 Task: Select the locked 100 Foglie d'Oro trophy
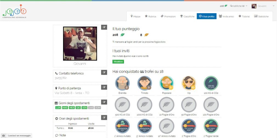[x=211, y=104]
